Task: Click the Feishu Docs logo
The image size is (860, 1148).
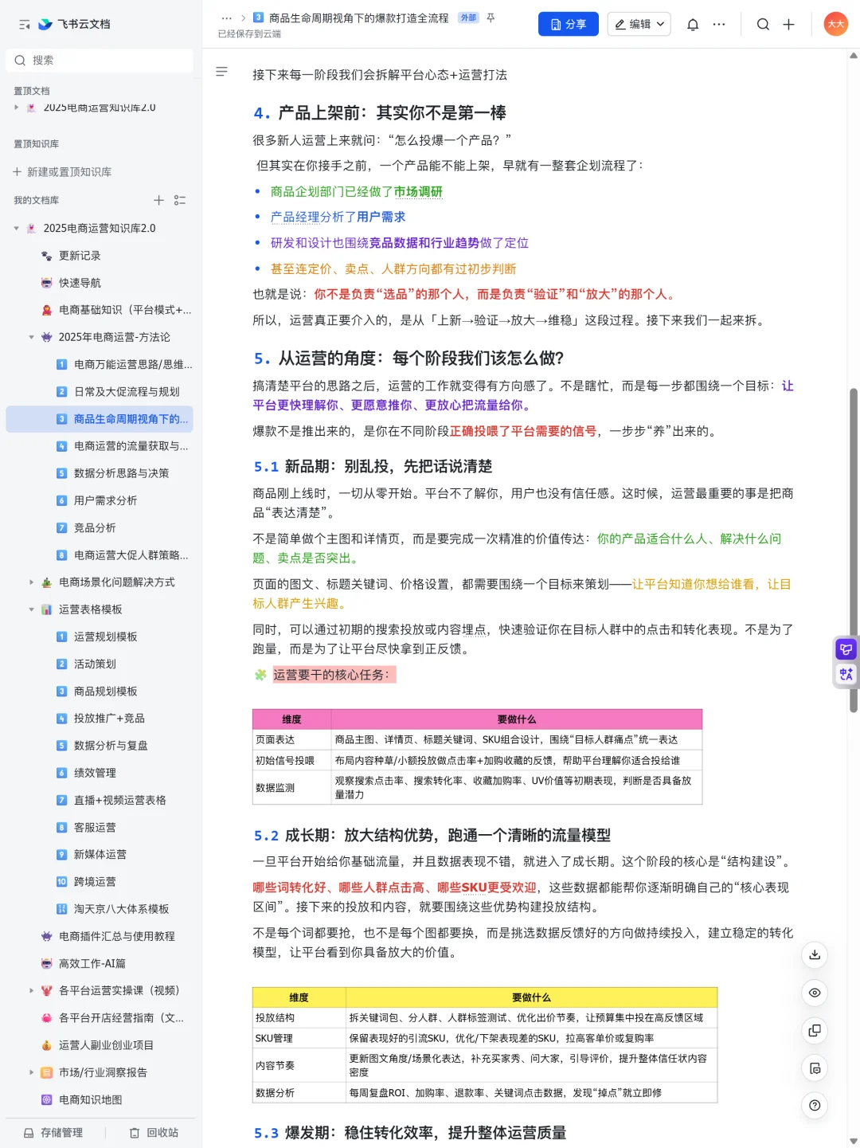Action: [x=74, y=25]
